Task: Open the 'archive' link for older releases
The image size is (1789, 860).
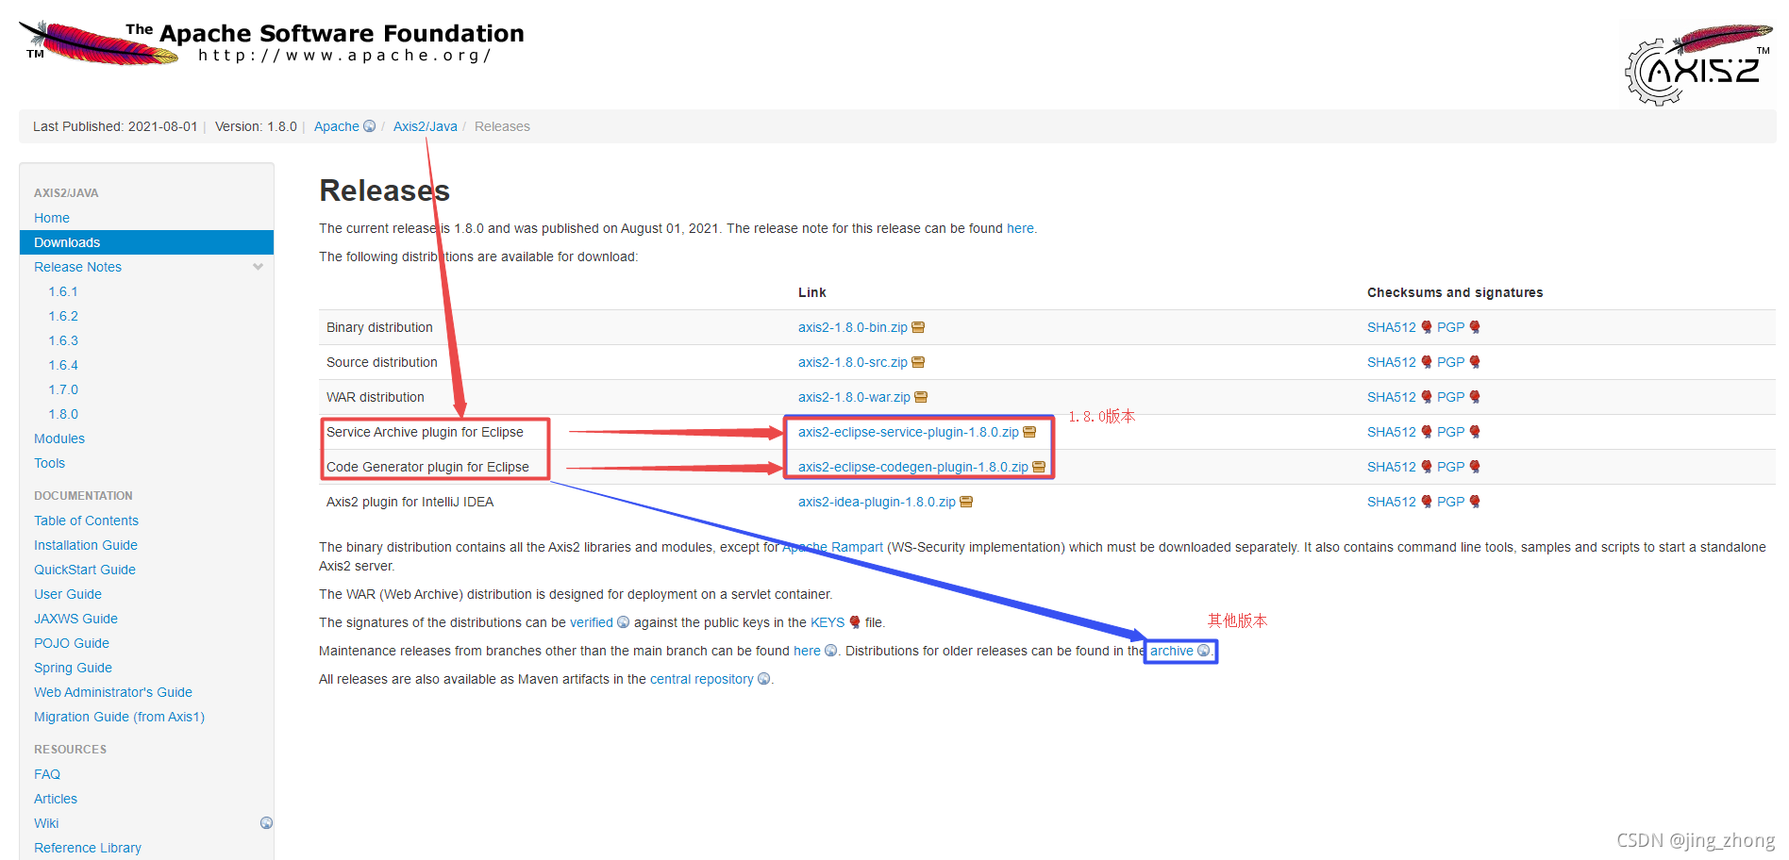Action: pyautogui.click(x=1172, y=651)
